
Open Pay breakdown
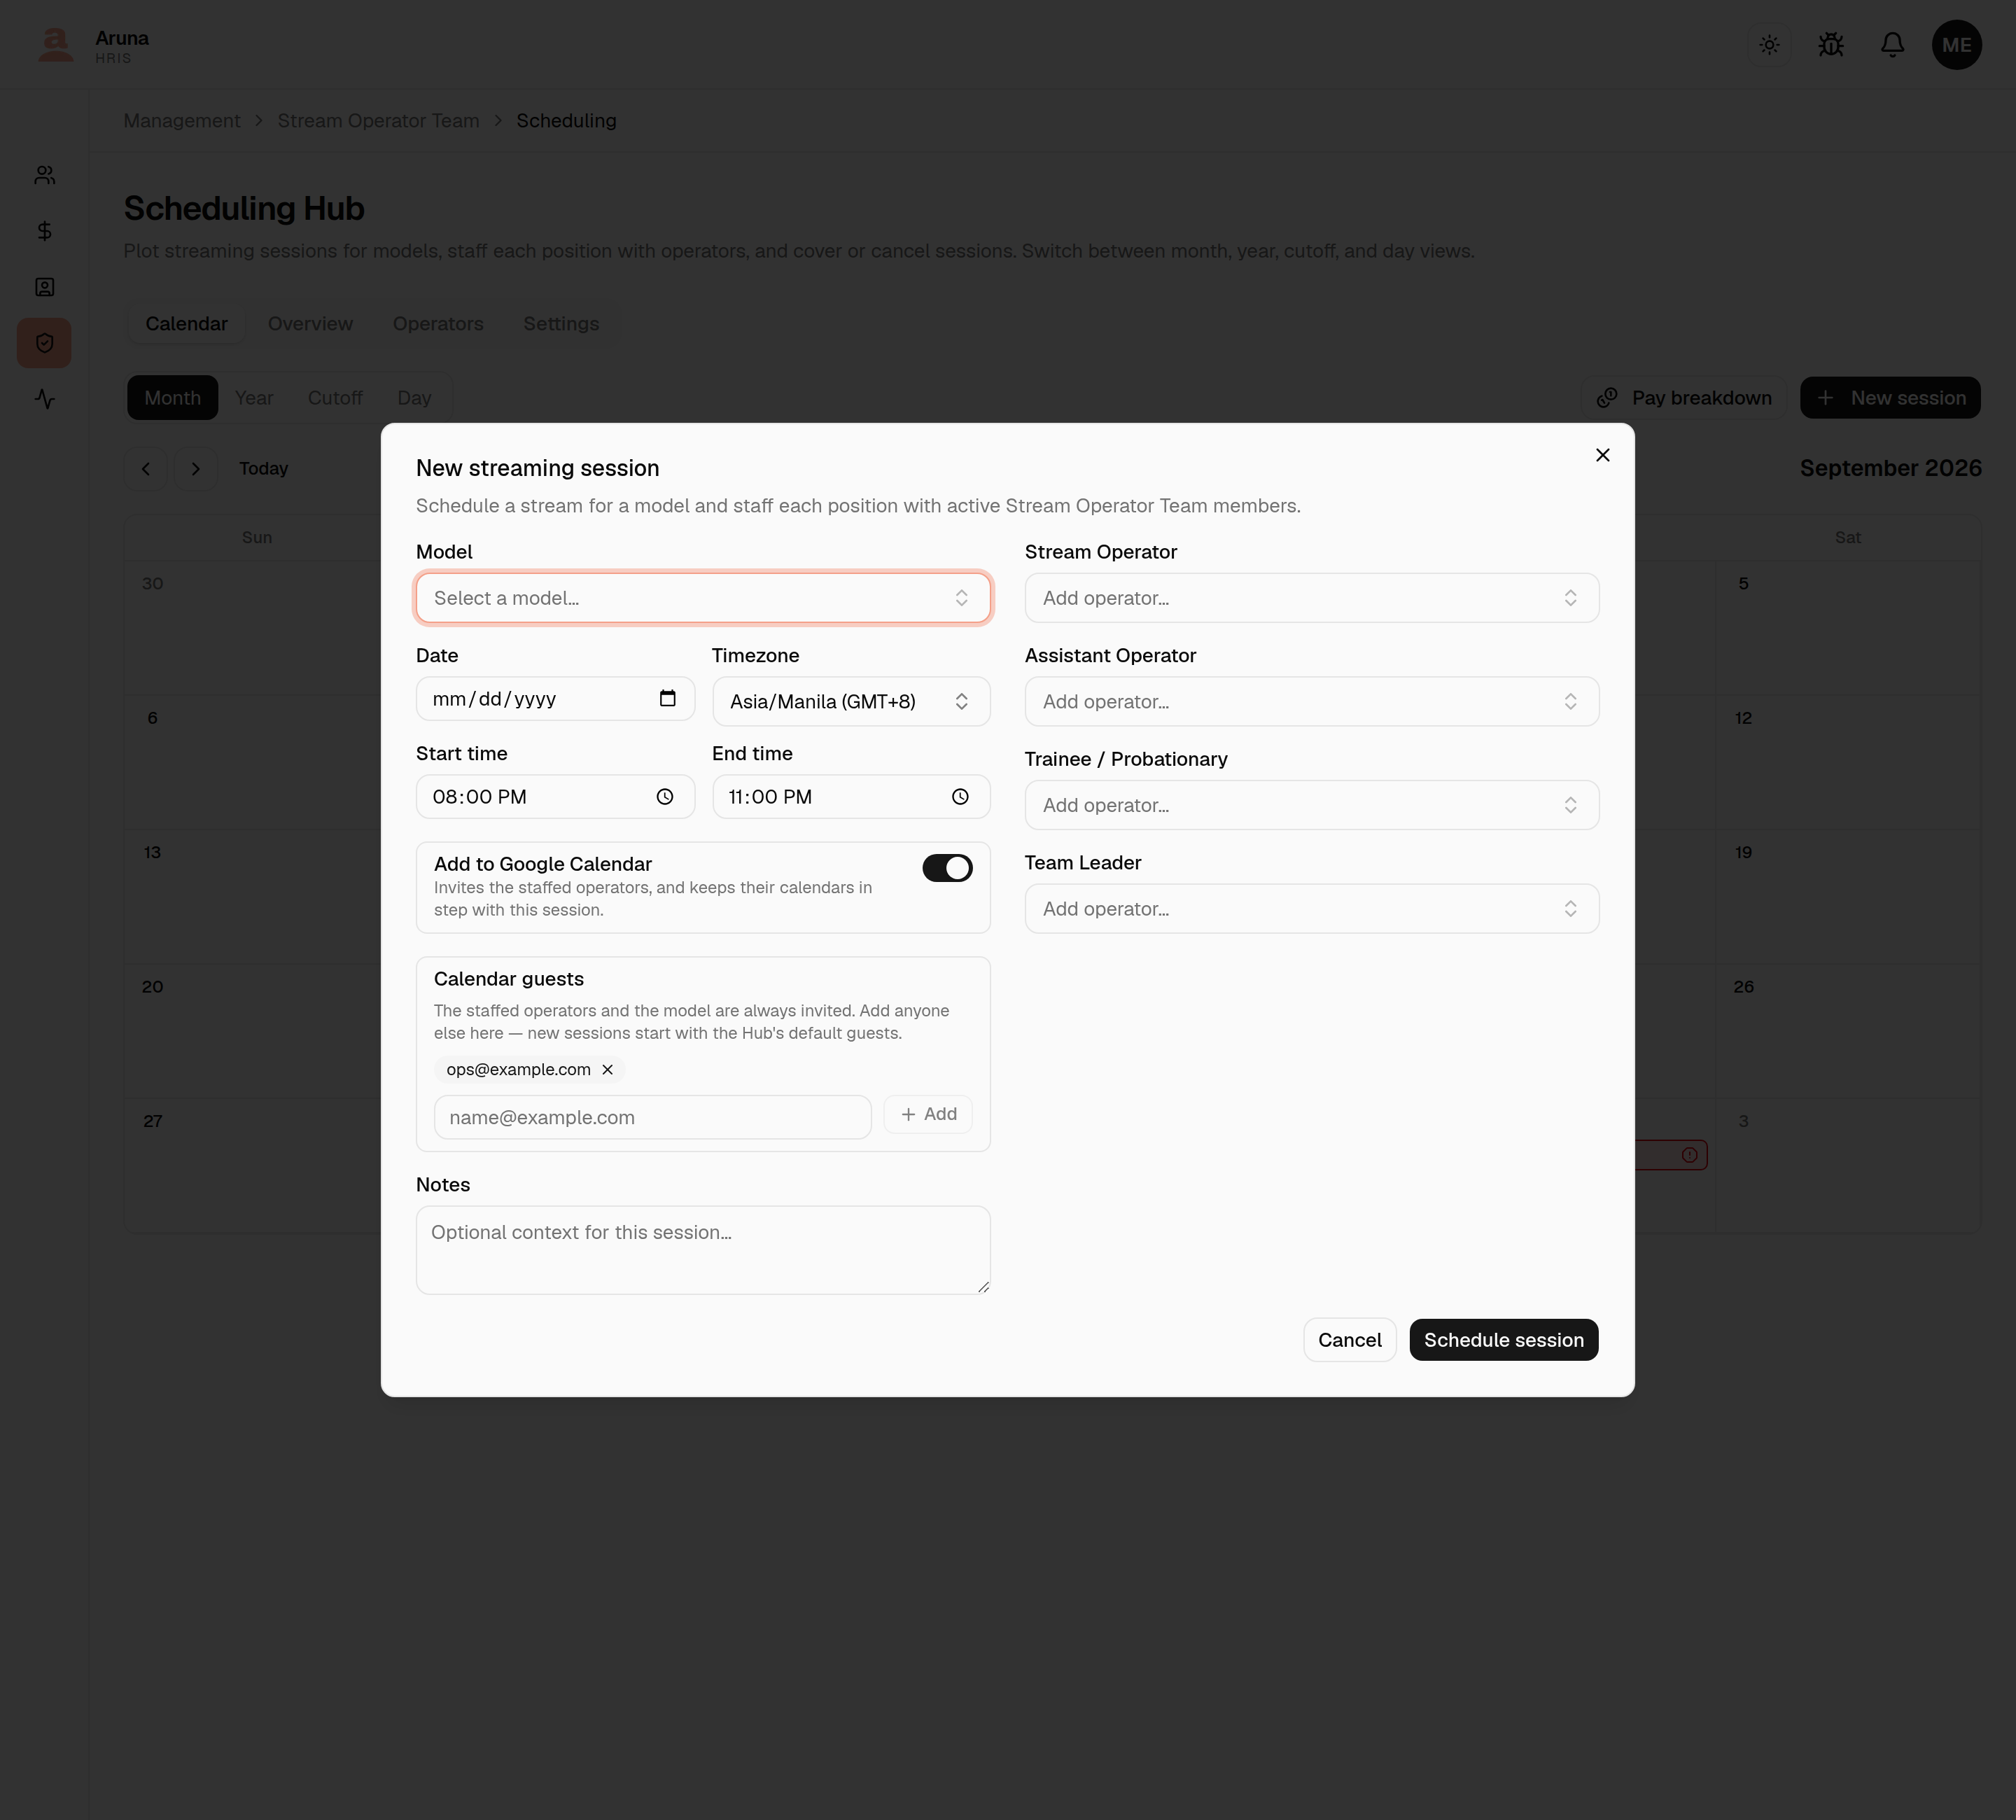coord(1684,398)
